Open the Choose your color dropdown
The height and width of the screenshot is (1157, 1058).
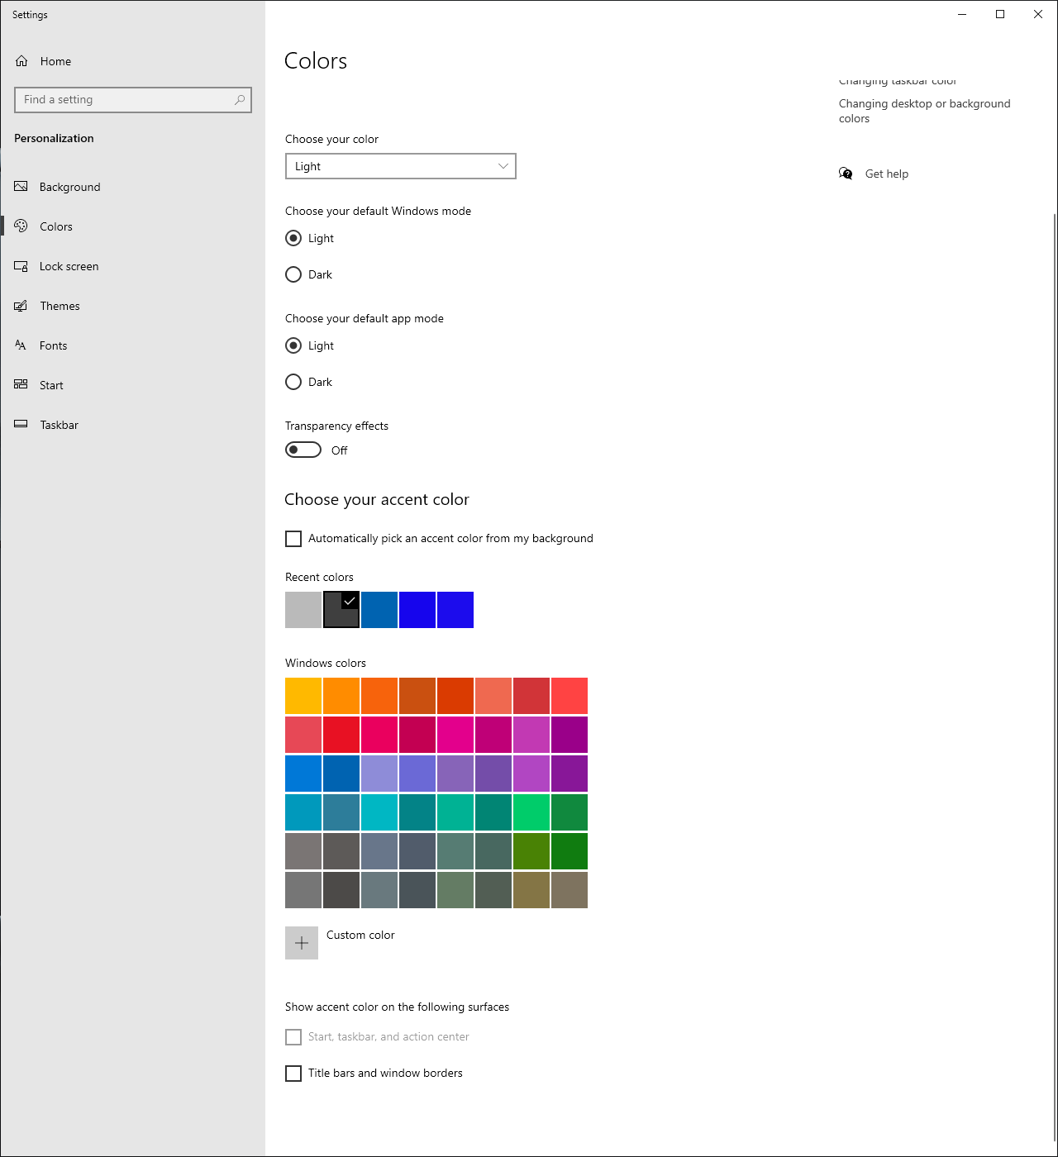tap(400, 166)
